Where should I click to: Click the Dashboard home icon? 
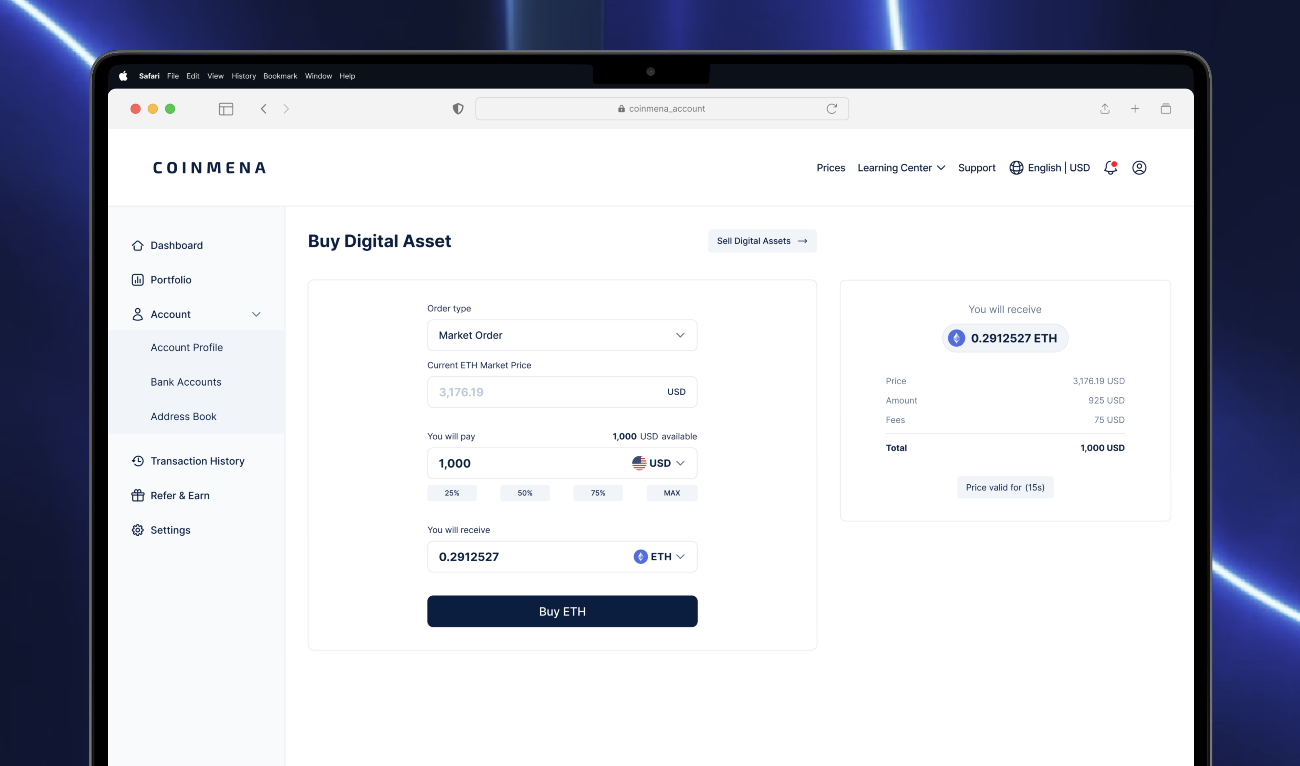[137, 245]
